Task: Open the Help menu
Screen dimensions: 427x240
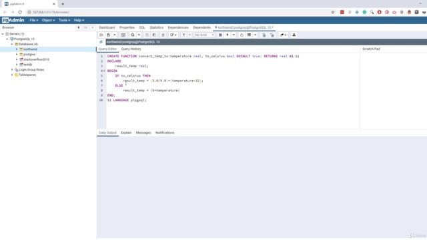Action: (x=79, y=20)
